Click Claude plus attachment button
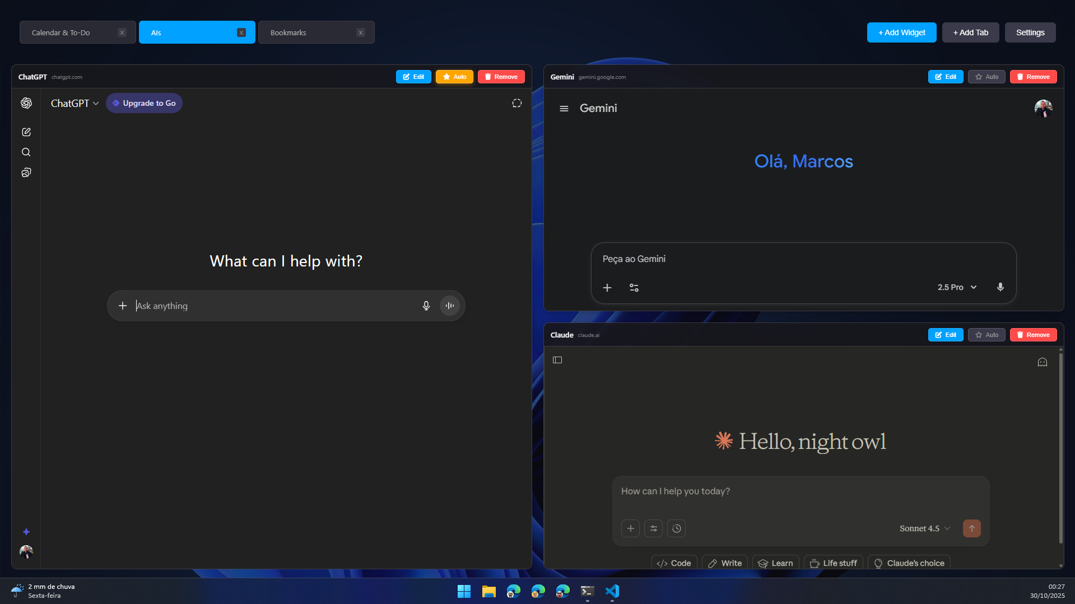The height and width of the screenshot is (604, 1075). click(x=631, y=528)
